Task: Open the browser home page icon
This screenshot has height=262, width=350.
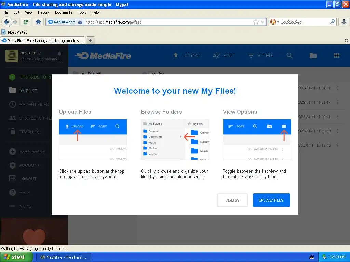Action: click(38, 22)
